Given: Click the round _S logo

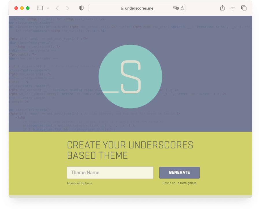Looking at the screenshot, I should coord(130,77).
